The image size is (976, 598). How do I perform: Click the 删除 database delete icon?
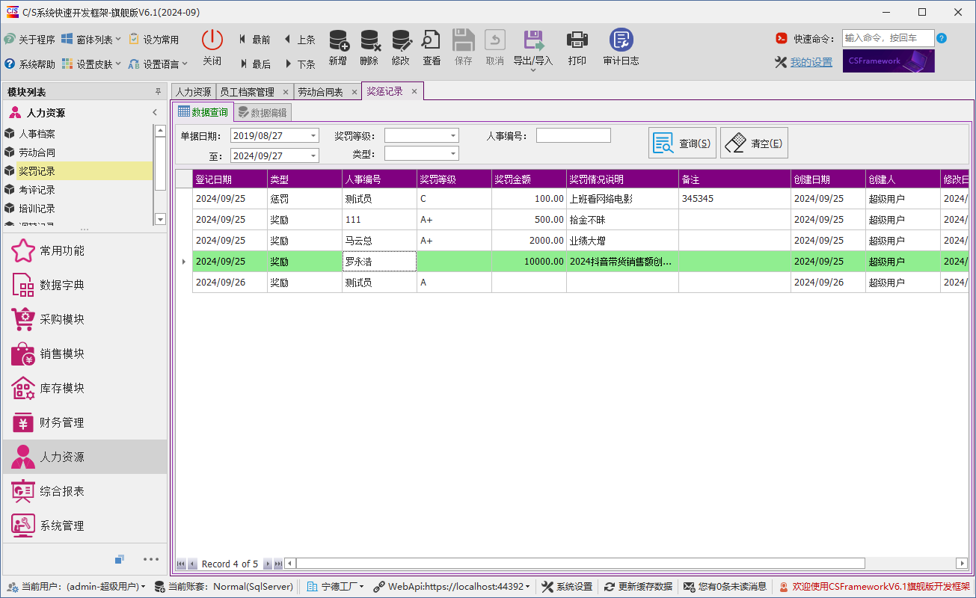[x=369, y=41]
